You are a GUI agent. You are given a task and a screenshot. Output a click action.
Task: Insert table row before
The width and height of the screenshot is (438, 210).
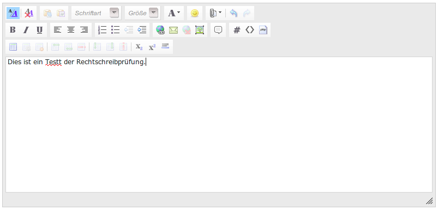point(55,47)
